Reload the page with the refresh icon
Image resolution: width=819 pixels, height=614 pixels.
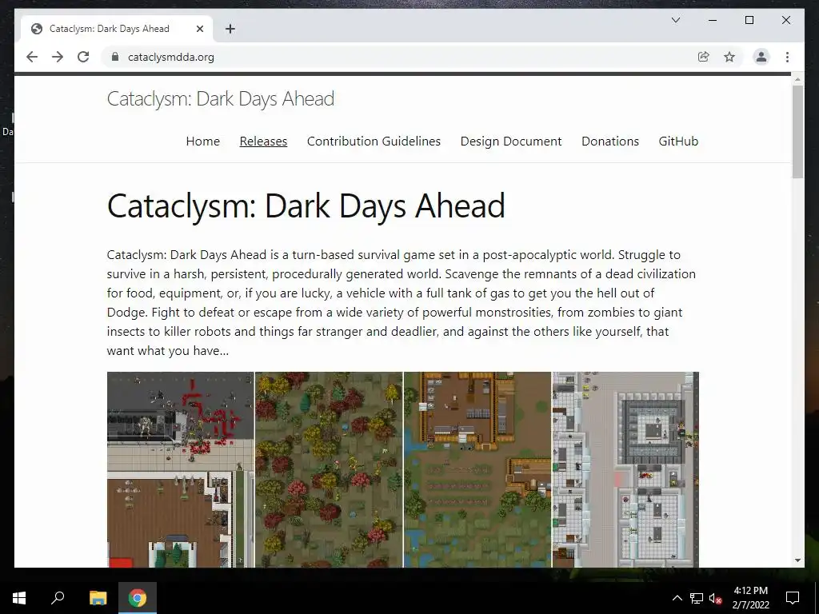click(x=83, y=57)
